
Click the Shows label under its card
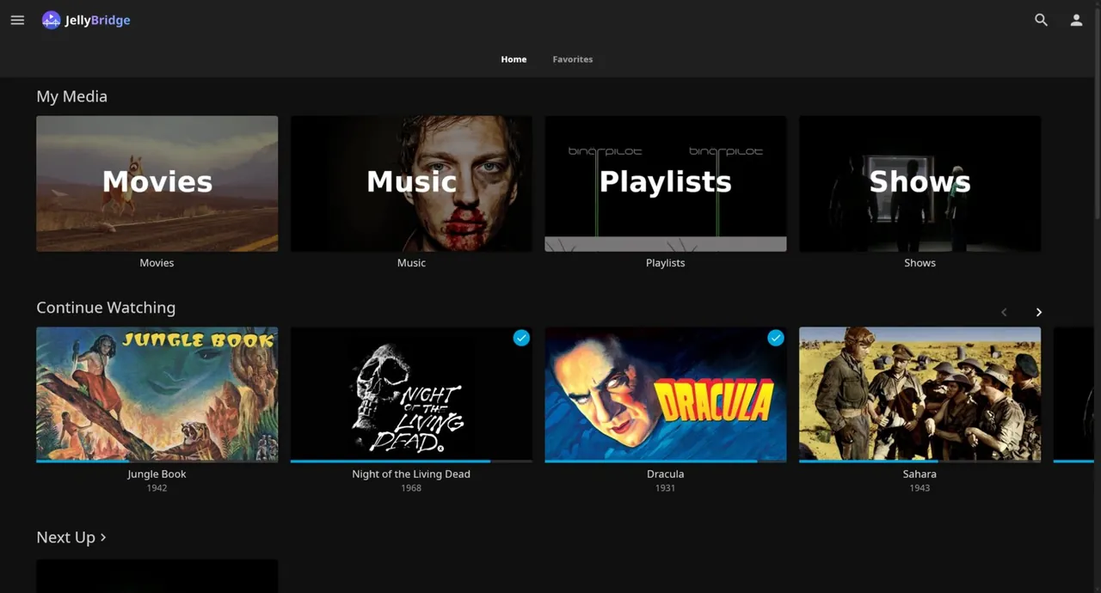coord(920,263)
